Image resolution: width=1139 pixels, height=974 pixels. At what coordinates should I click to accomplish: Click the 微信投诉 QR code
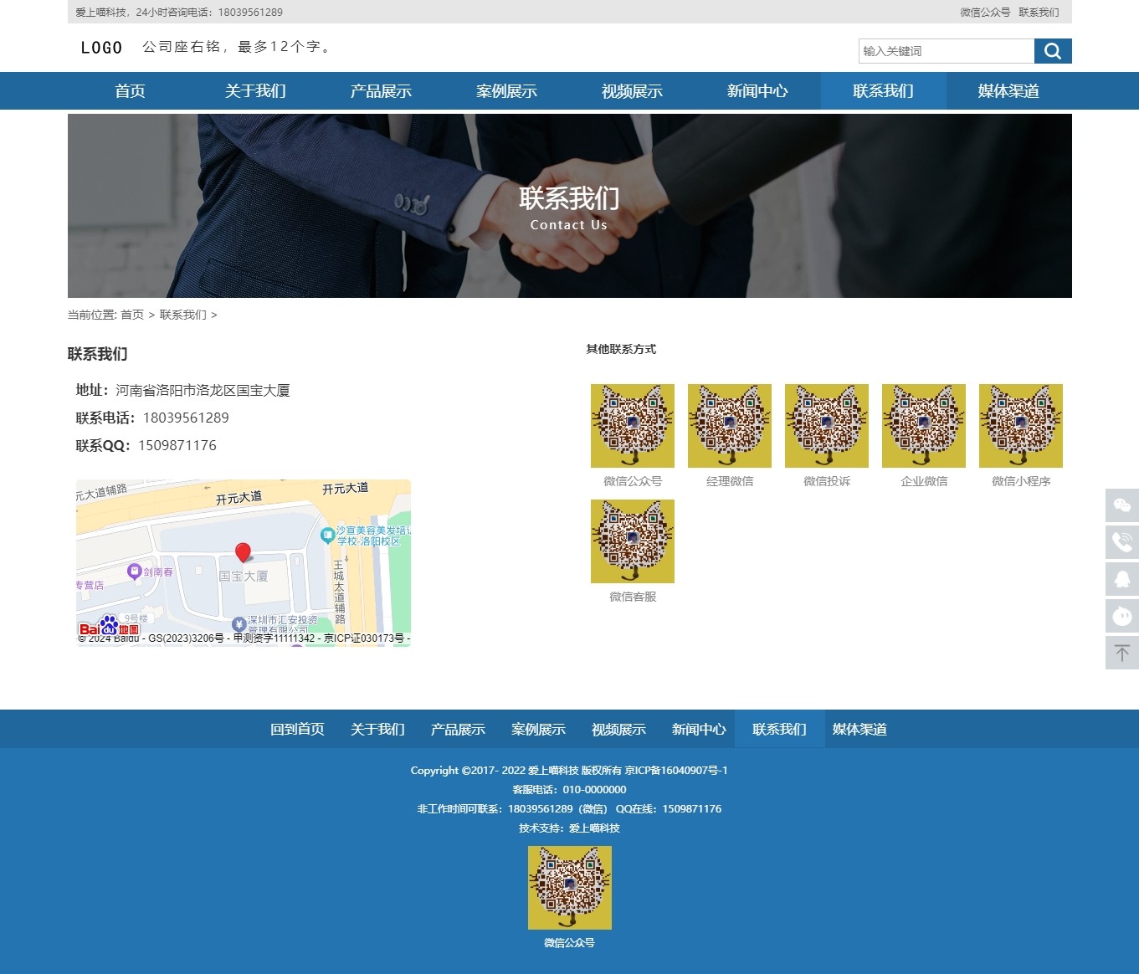827,426
